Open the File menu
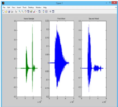The image size is (118, 107). 4,7
